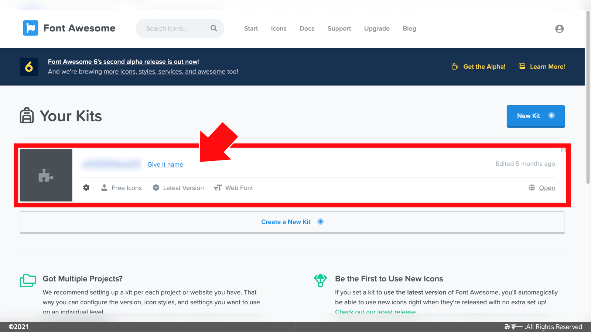Go to the Icons page
591x332 pixels.
[279, 28]
